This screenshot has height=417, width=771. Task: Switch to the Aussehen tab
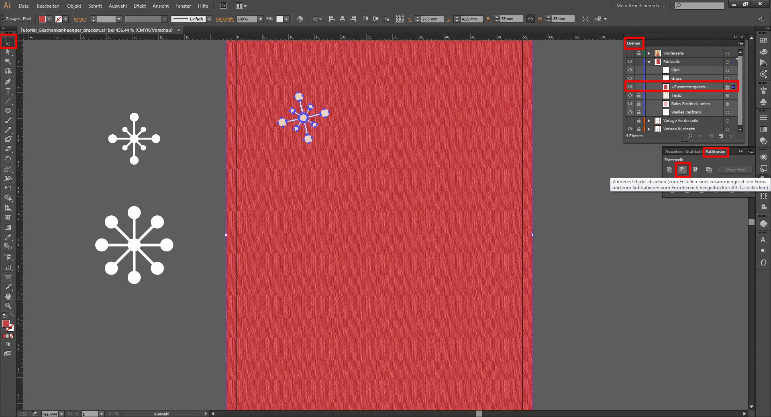tap(673, 152)
